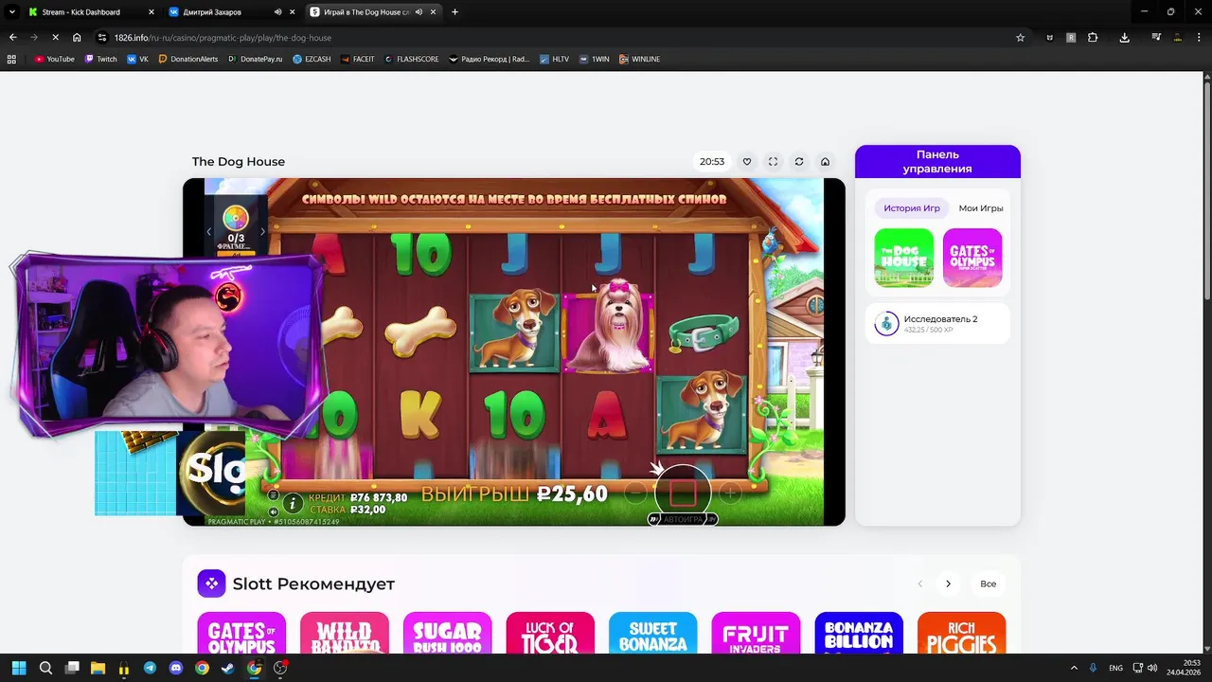Image resolution: width=1212 pixels, height=682 pixels.
Task: Enter fullscreen mode for The Dog House
Action: [773, 162]
